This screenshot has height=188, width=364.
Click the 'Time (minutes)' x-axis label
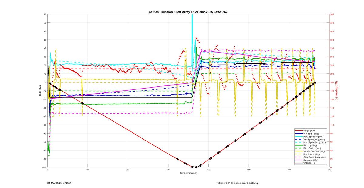(188, 173)
